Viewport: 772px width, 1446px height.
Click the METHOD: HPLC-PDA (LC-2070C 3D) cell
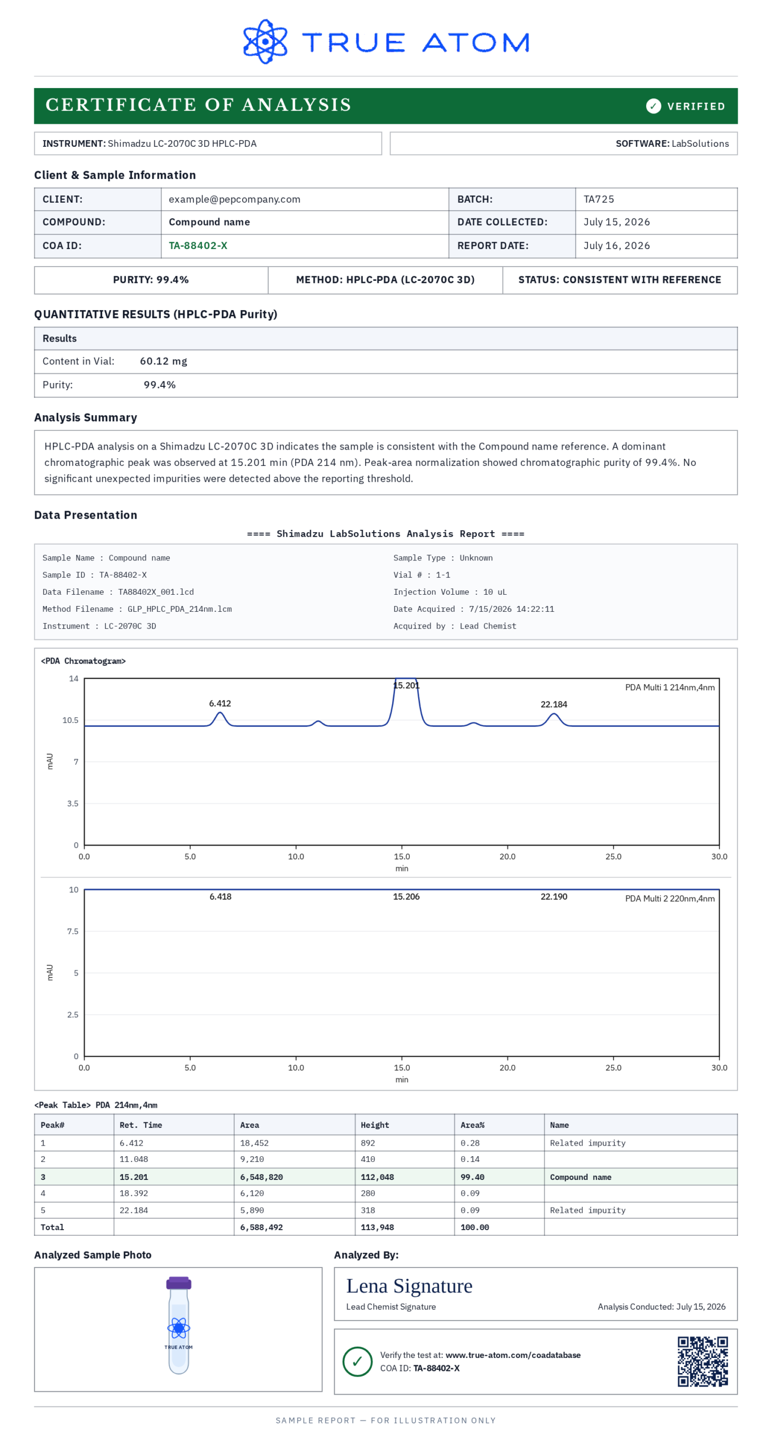385,280
